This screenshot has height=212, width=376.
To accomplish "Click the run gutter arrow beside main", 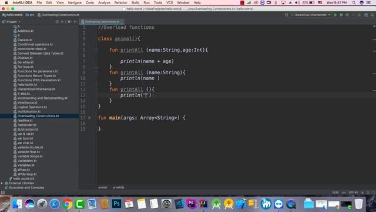I will click(x=89, y=118).
